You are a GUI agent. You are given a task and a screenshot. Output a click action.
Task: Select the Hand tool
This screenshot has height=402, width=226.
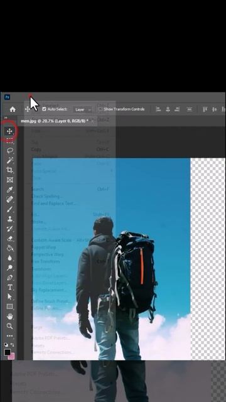pos(9,317)
